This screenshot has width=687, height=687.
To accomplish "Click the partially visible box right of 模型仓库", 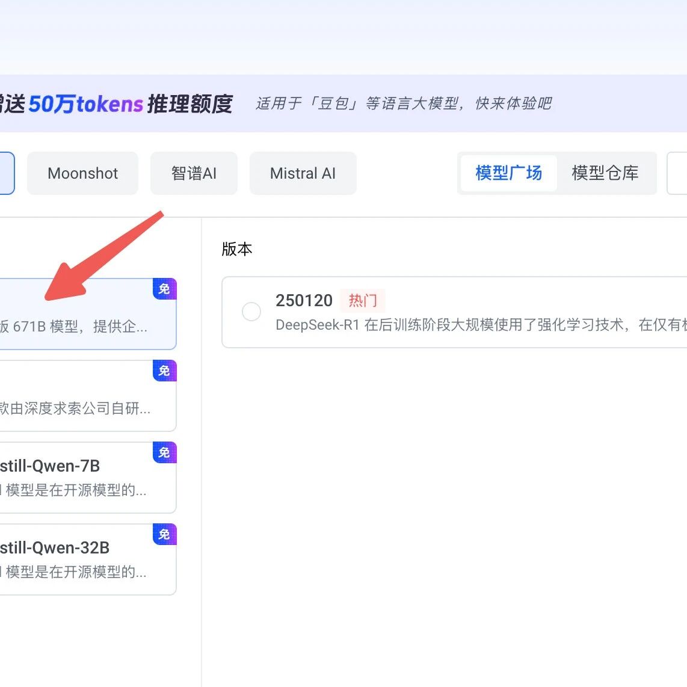I will pyautogui.click(x=677, y=173).
